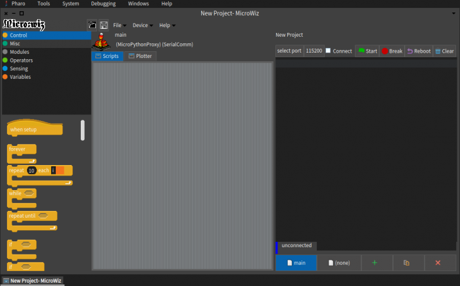The height and width of the screenshot is (286, 460).
Task: Select the Misc block category
Action: (47, 43)
